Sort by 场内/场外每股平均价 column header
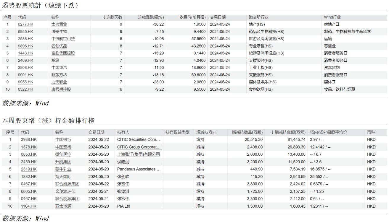The height and width of the screenshot is (223, 389). pos(329,132)
